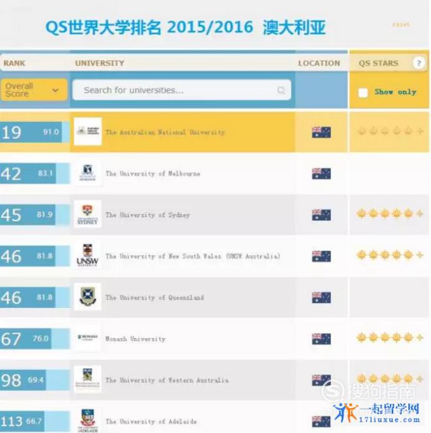The image size is (431, 433).
Task: Click the QS stars rating for Sydney
Action: point(390,214)
